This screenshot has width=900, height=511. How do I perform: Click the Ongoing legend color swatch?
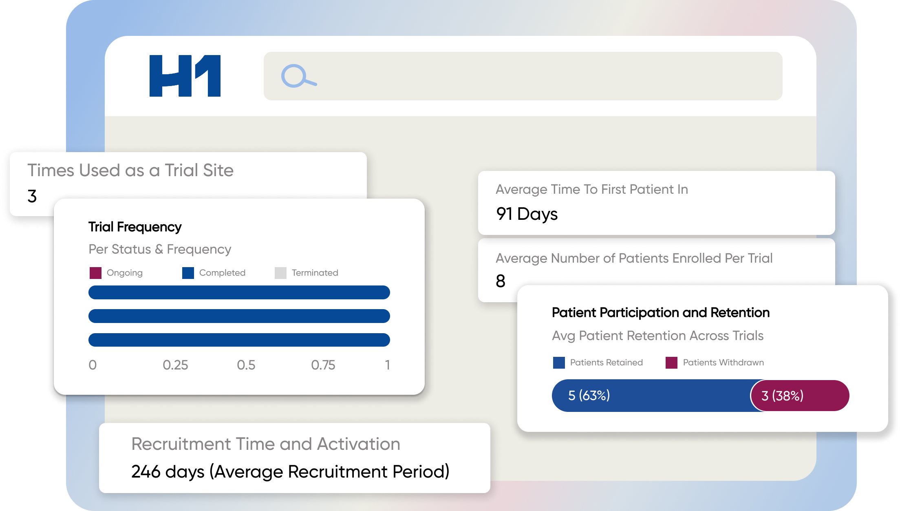tap(95, 273)
